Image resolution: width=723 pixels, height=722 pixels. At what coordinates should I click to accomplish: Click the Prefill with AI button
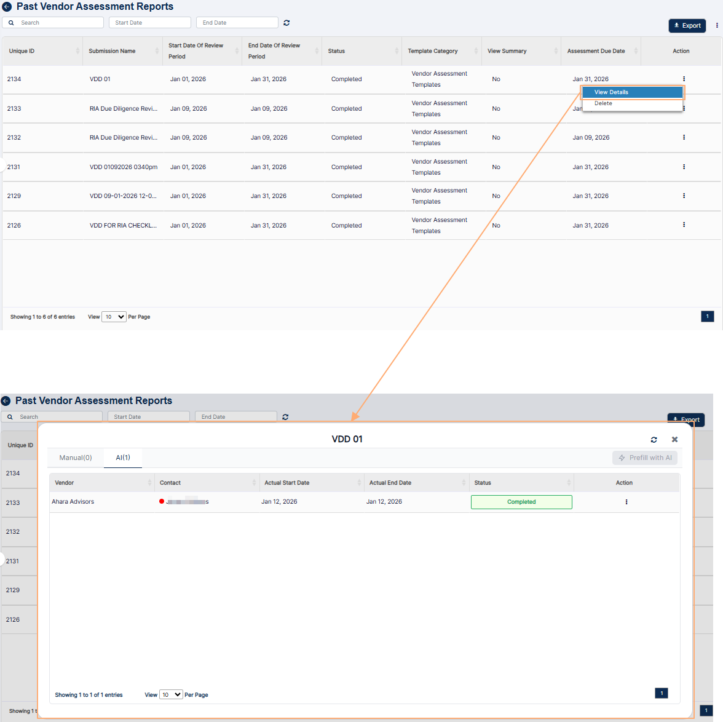[645, 458]
